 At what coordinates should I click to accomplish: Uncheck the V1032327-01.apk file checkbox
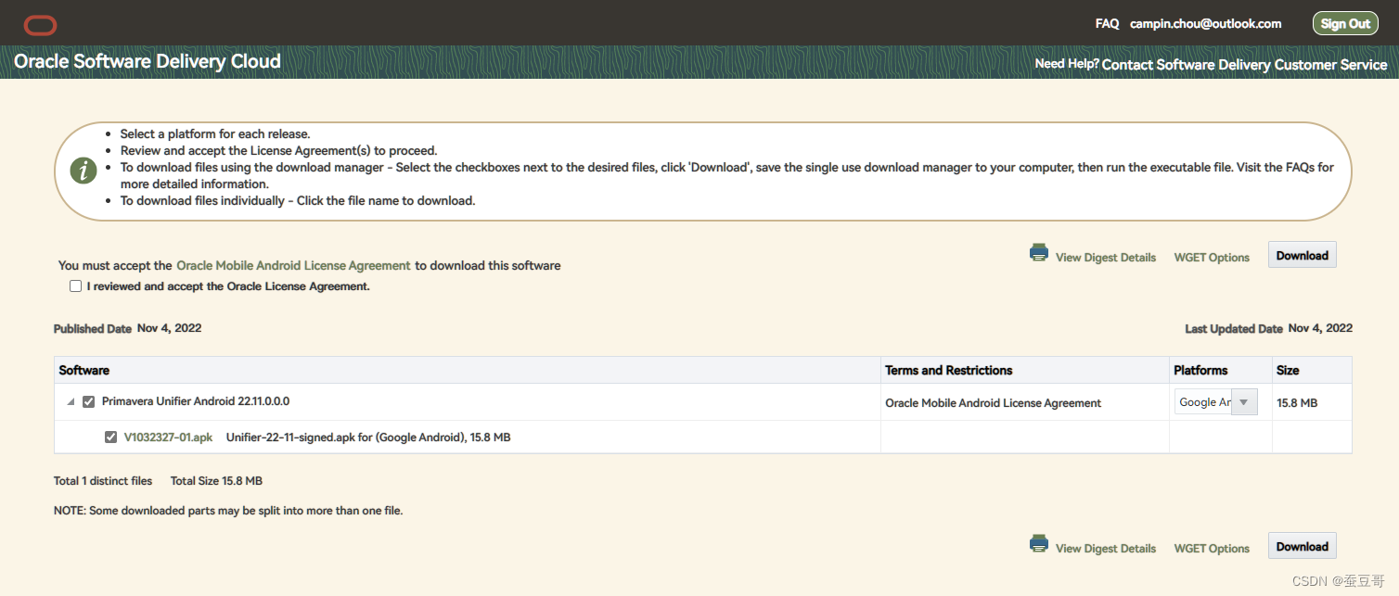click(x=110, y=437)
